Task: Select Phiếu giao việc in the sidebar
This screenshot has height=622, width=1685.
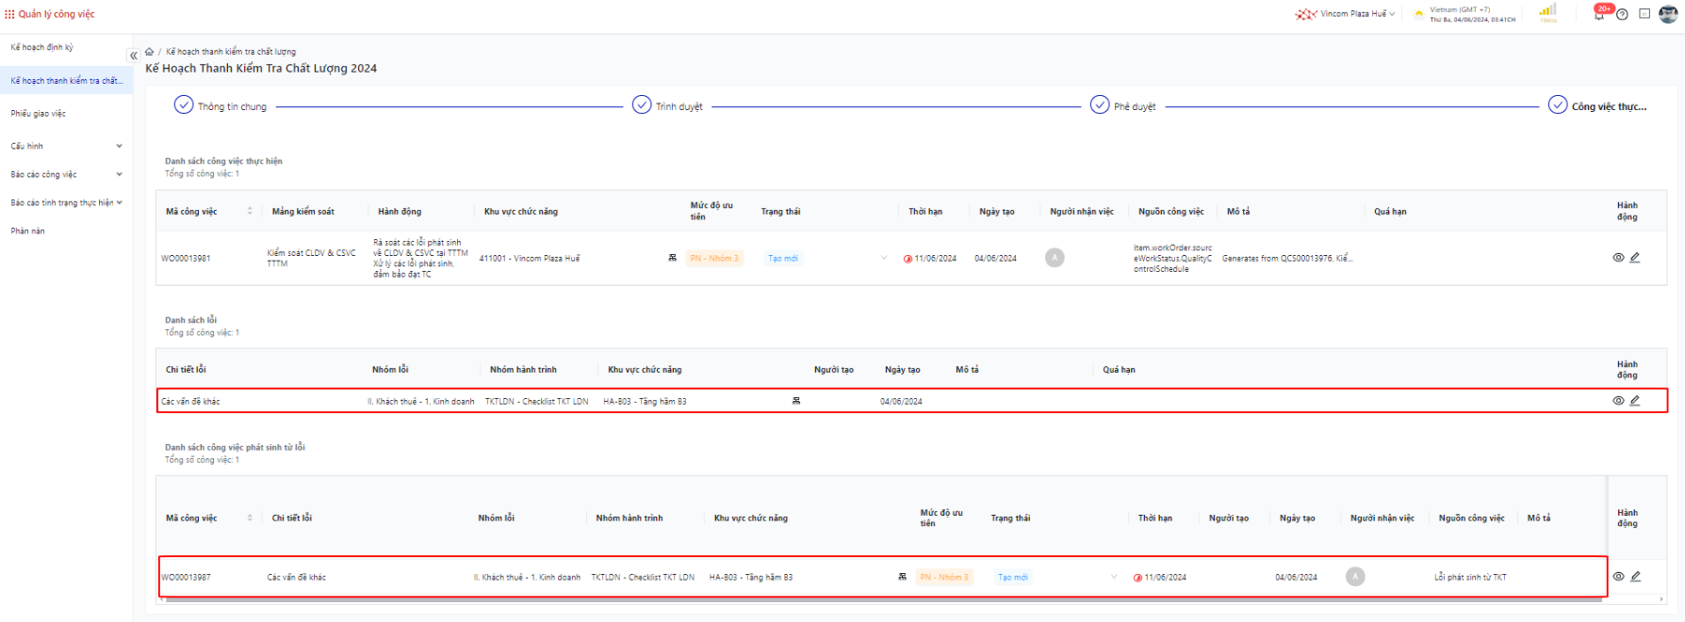Action: coord(39,114)
